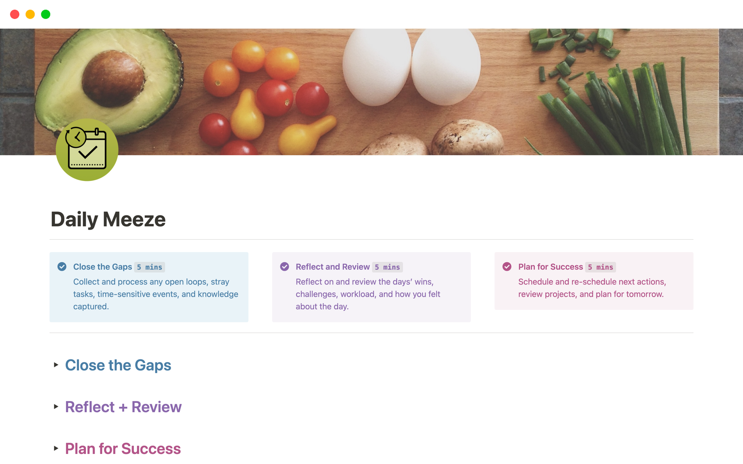
Task: Click the Reflect + Review toggle heading
Action: coord(123,407)
